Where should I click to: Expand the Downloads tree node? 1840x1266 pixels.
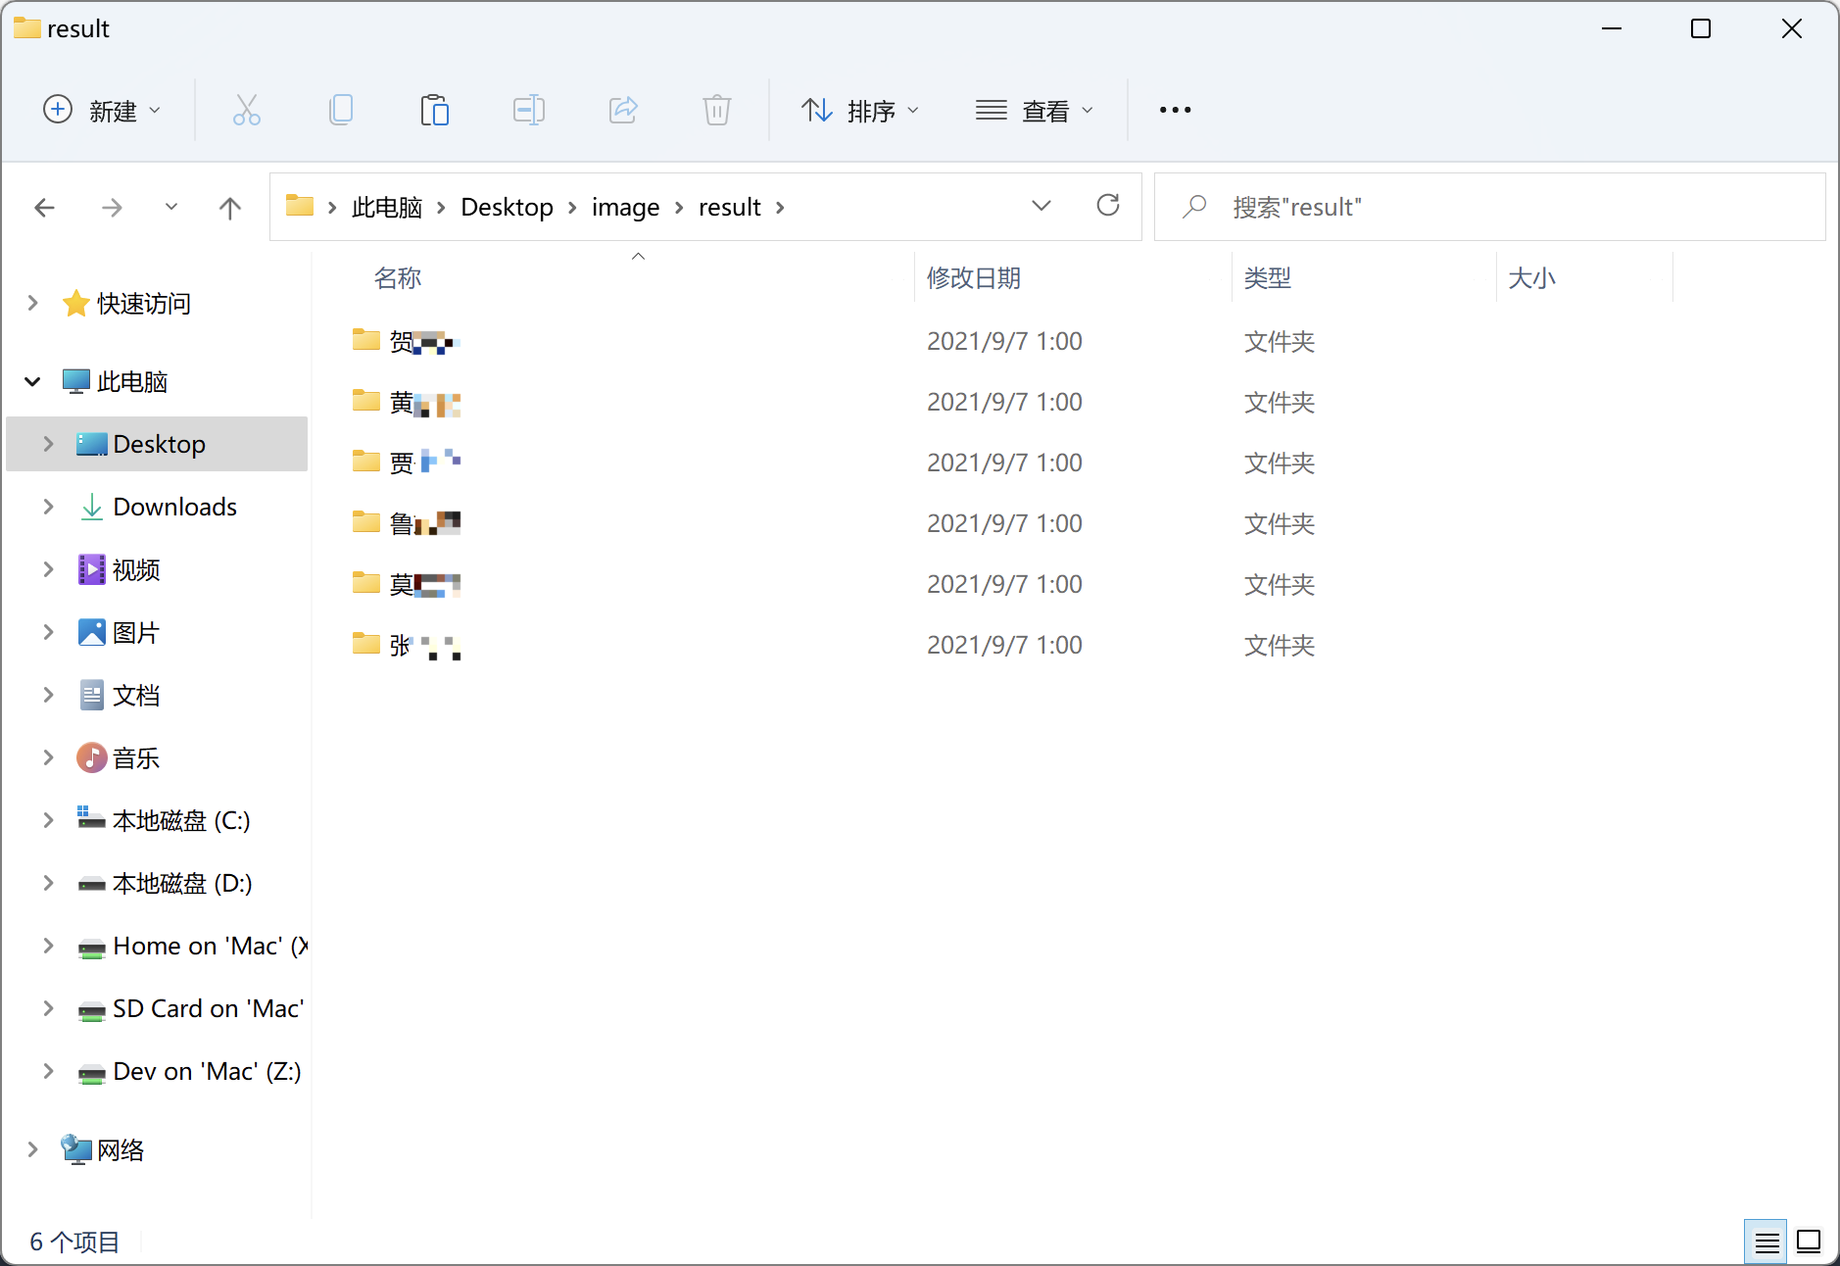(x=48, y=507)
